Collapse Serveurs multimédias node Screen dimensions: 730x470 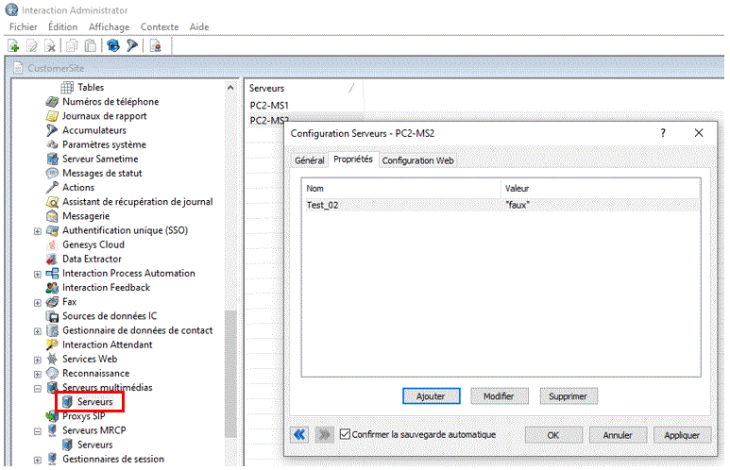(x=37, y=389)
